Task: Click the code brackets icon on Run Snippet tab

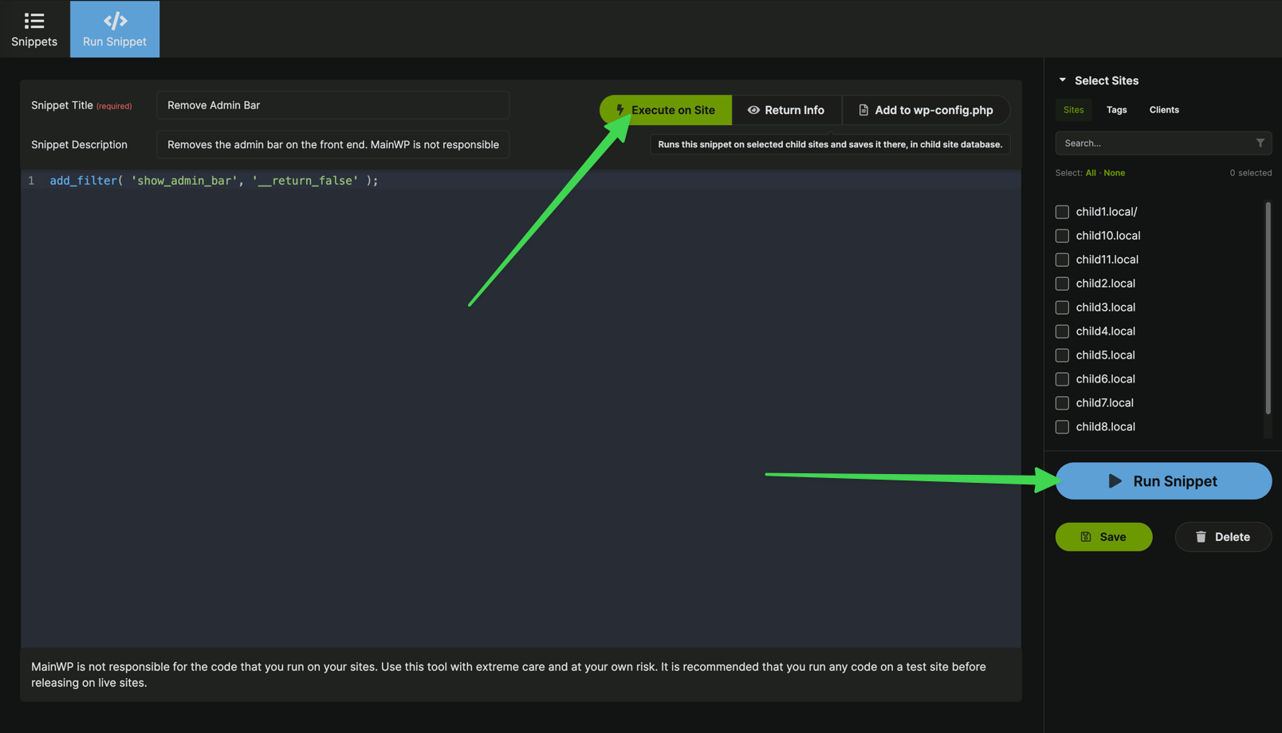Action: (115, 21)
